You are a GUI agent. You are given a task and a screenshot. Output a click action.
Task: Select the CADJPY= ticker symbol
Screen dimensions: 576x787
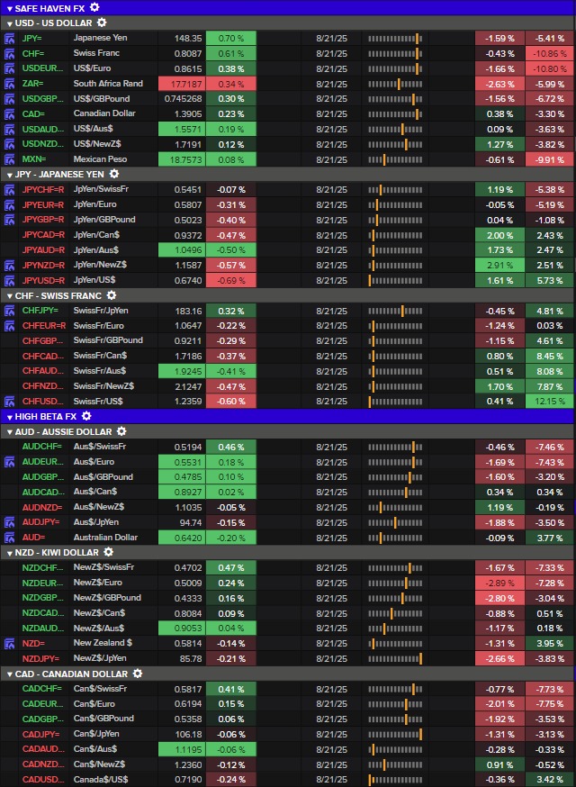click(x=41, y=734)
